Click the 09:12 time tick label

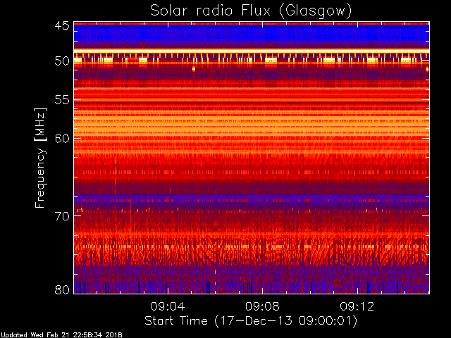click(357, 306)
